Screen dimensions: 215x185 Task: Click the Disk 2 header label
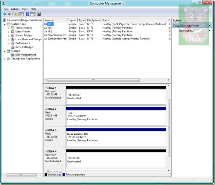tap(53, 109)
